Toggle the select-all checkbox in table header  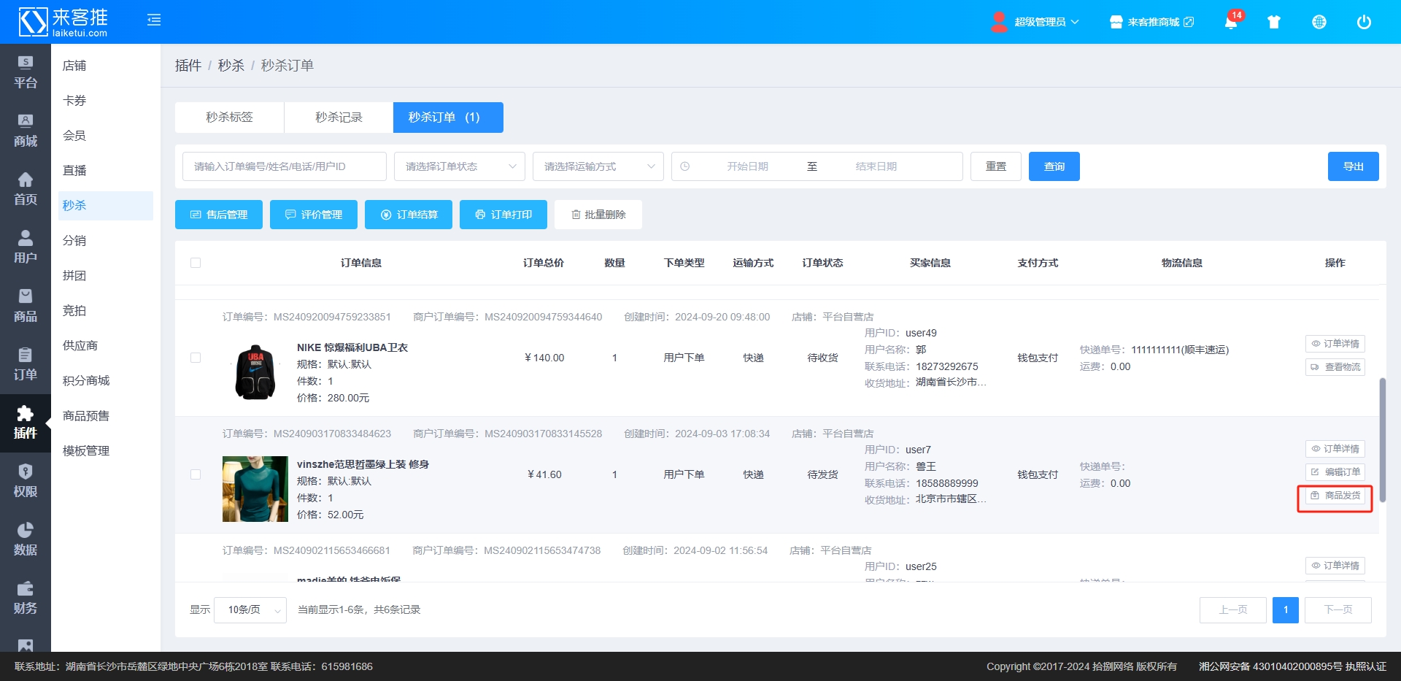tap(196, 263)
